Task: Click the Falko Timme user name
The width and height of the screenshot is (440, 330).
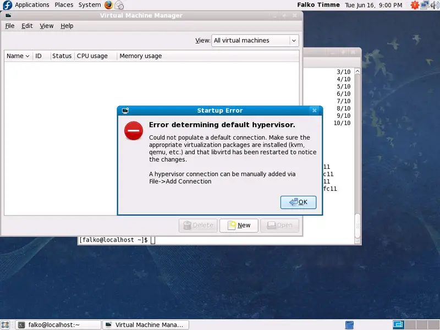Action: click(318, 5)
